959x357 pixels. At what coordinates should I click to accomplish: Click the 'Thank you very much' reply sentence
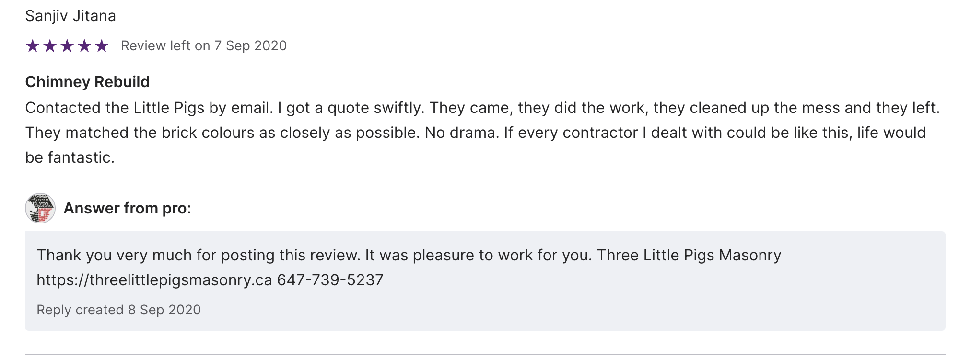coord(198,255)
